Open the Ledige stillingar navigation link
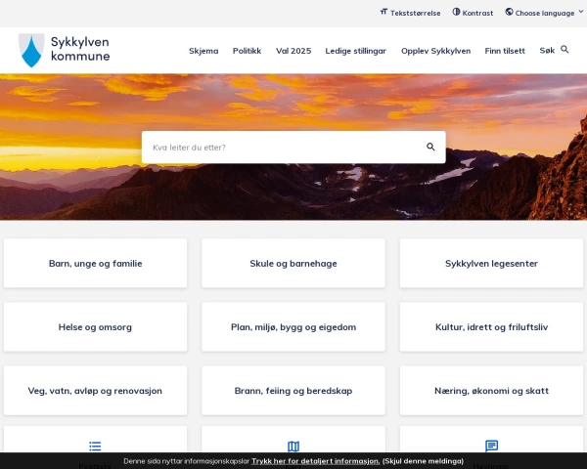The image size is (587, 469). click(356, 50)
